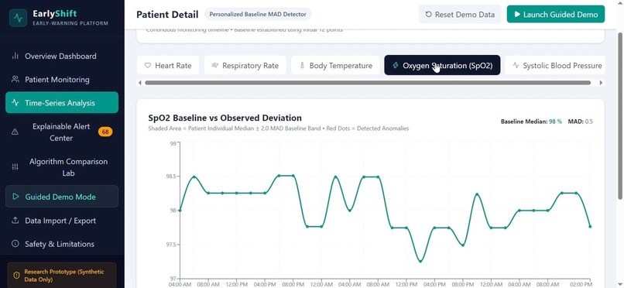
Task: Click the reset arrow icon in Reset Demo Data
Action: point(429,14)
